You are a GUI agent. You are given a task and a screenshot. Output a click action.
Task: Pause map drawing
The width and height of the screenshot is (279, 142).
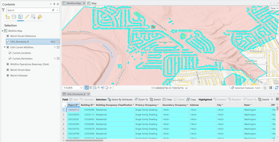(x=271, y=88)
